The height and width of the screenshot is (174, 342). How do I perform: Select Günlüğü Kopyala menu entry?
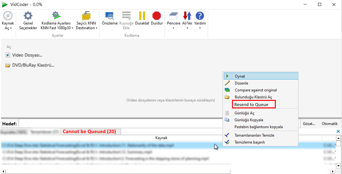tap(261, 120)
